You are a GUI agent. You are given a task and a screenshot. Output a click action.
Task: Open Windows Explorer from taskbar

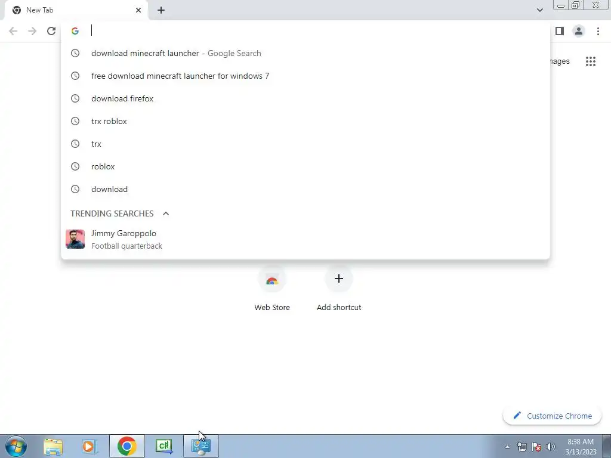tap(53, 446)
